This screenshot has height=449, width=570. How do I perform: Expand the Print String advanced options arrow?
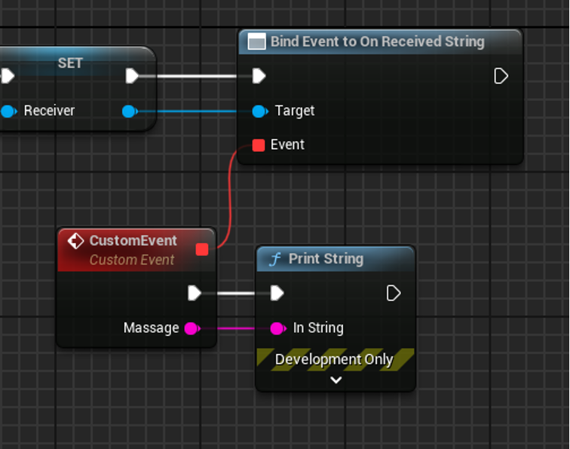(x=336, y=380)
